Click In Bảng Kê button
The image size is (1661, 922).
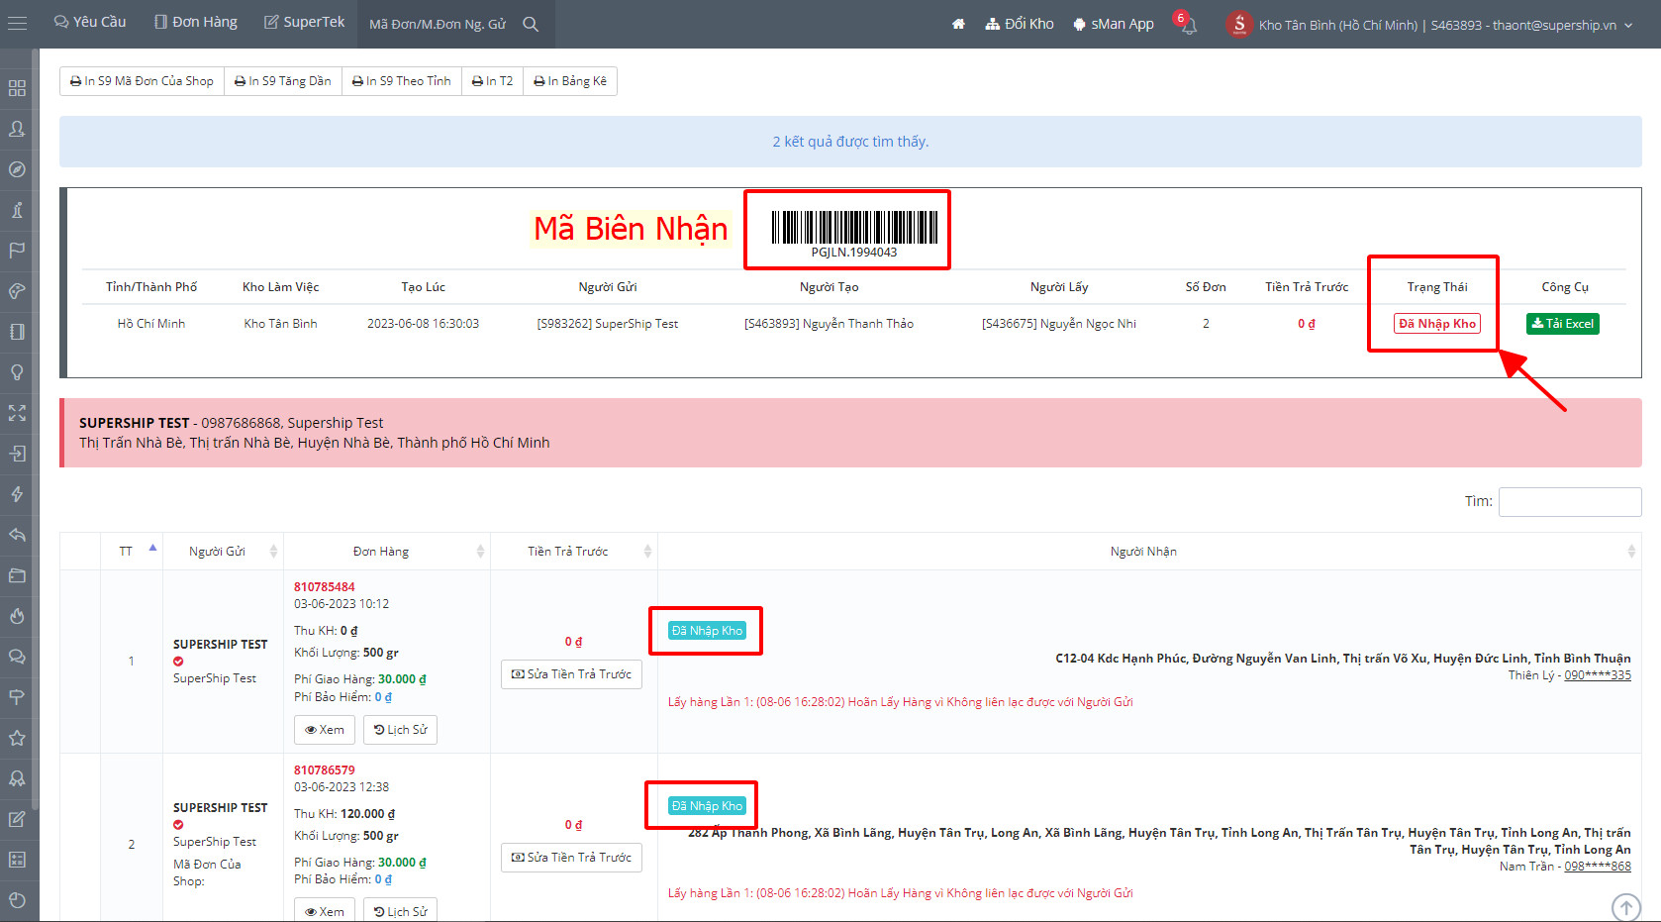point(570,81)
